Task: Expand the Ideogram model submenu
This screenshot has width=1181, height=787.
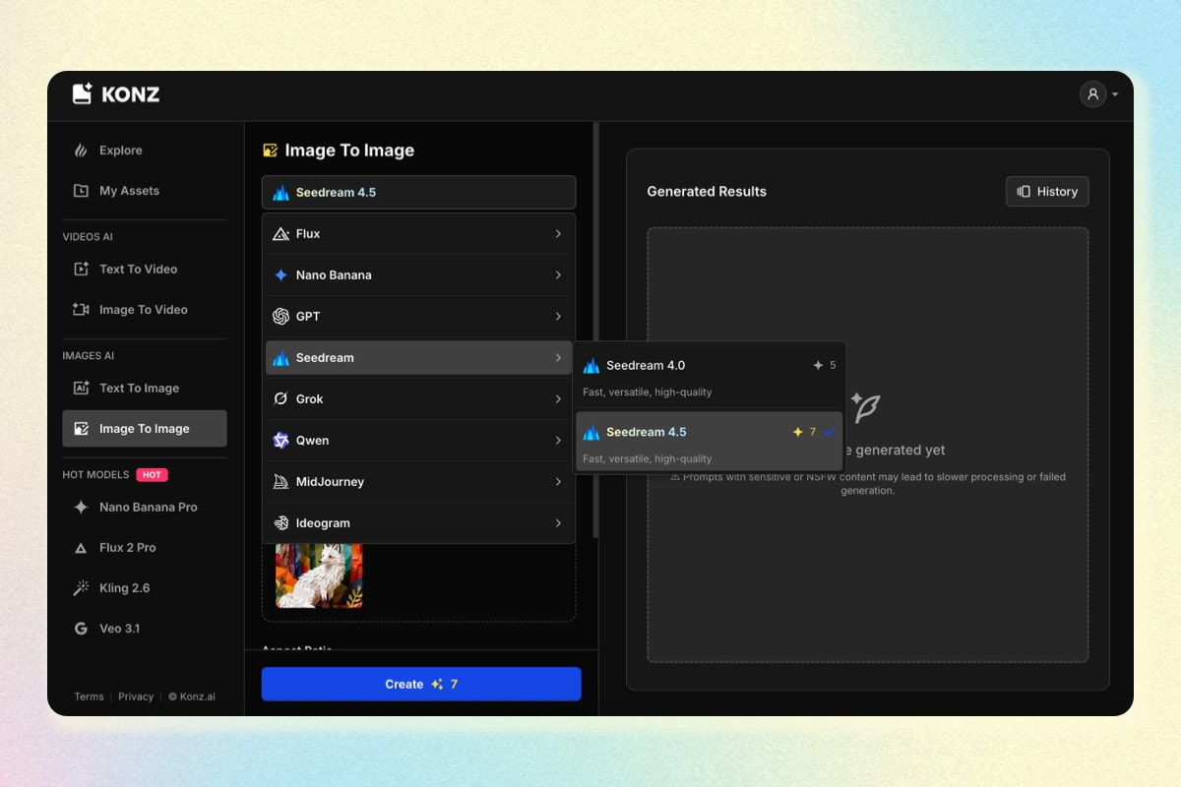Action: tap(419, 523)
